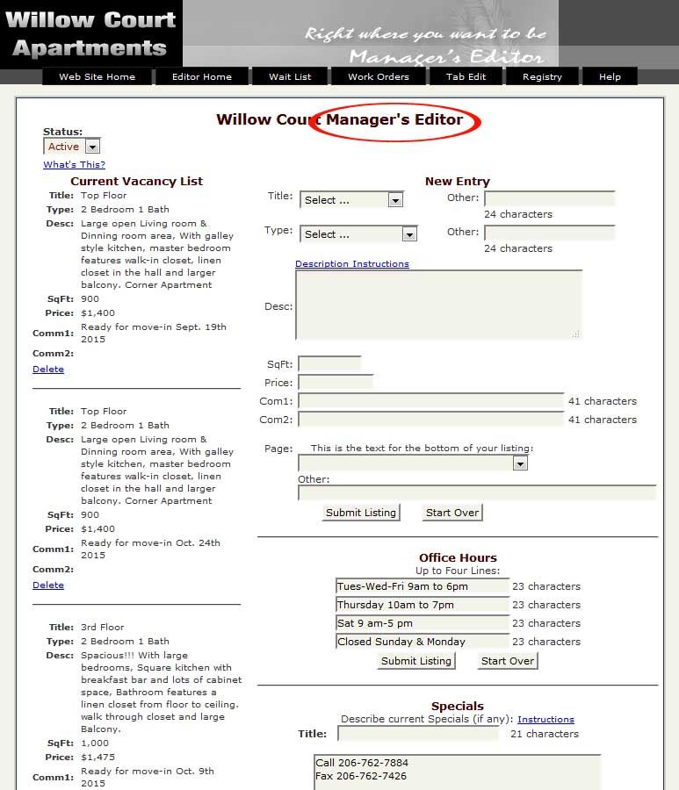Click the Com2 input field
The height and width of the screenshot is (790, 679).
(x=431, y=420)
